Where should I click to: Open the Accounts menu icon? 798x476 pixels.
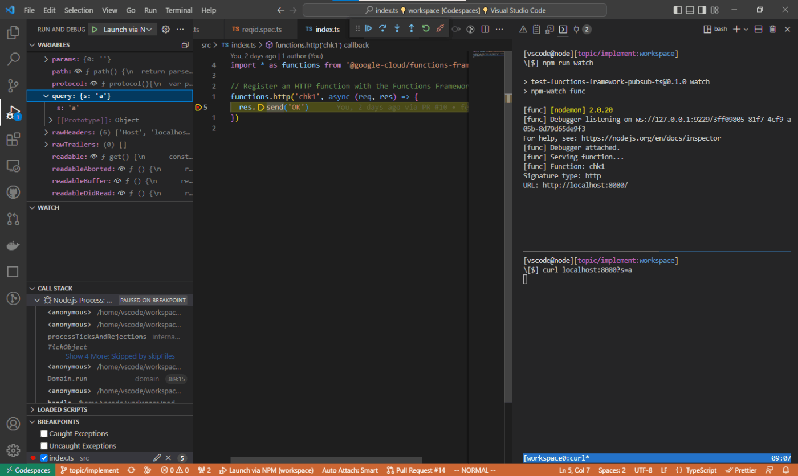13,424
